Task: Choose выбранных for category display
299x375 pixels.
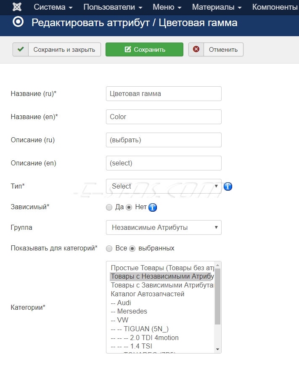Action: pyautogui.click(x=132, y=249)
